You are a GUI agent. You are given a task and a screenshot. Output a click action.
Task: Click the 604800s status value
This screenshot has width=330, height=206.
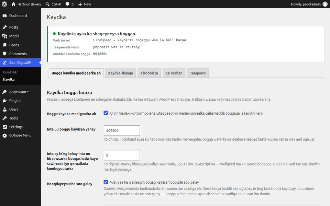(x=100, y=54)
